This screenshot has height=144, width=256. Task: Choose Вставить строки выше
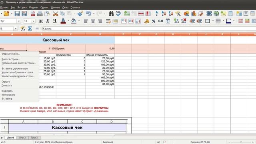click(20, 68)
